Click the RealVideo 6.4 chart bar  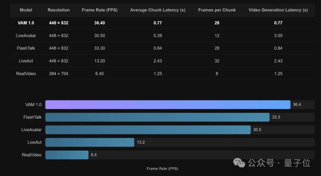[x=67, y=155]
